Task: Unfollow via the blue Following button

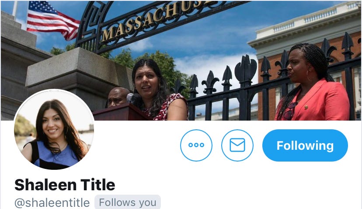Action: 305,145
